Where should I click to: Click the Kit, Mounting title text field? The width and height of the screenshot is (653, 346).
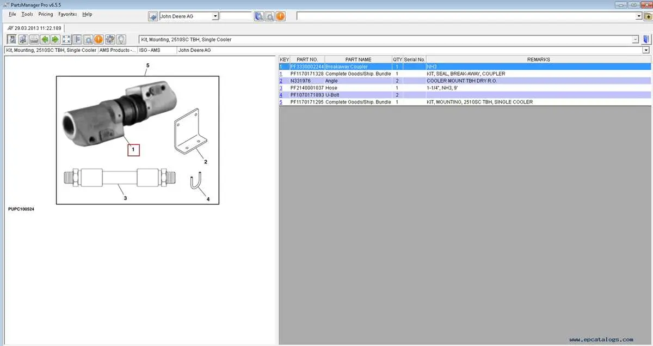[x=385, y=39]
